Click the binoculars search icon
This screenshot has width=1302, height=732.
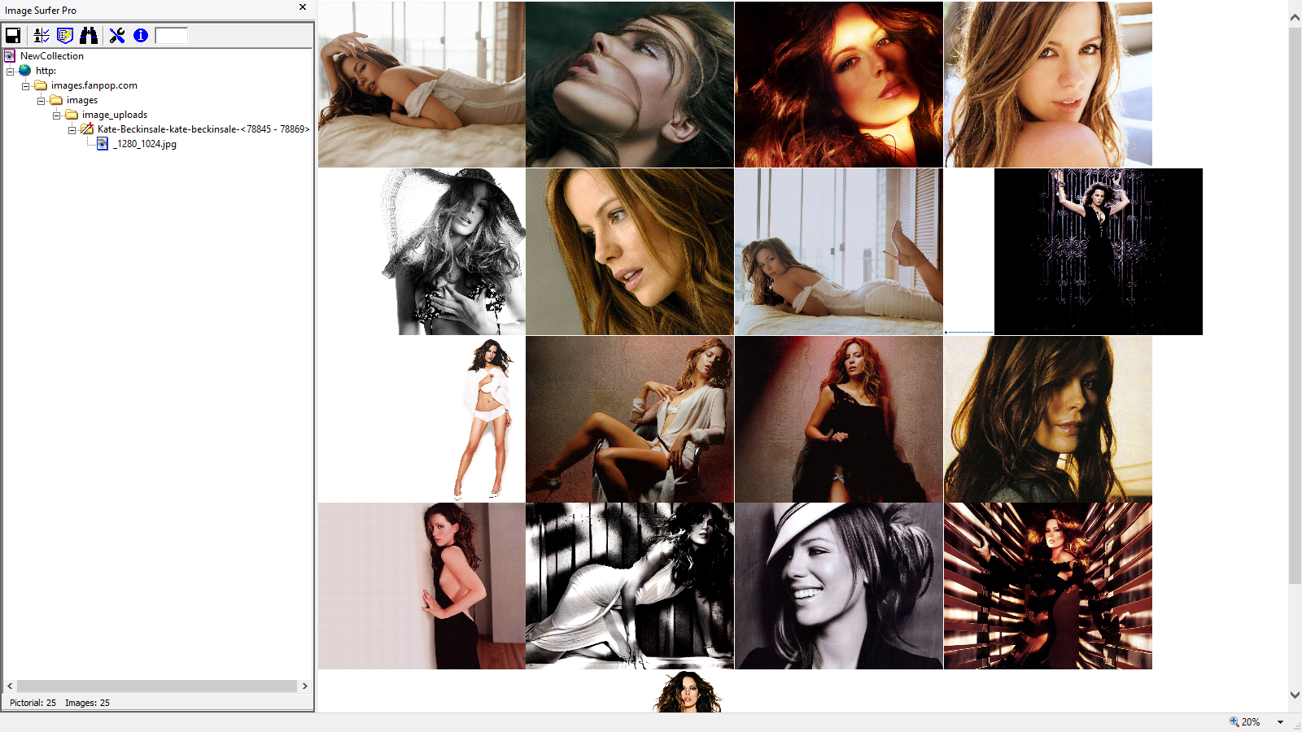[x=89, y=35]
